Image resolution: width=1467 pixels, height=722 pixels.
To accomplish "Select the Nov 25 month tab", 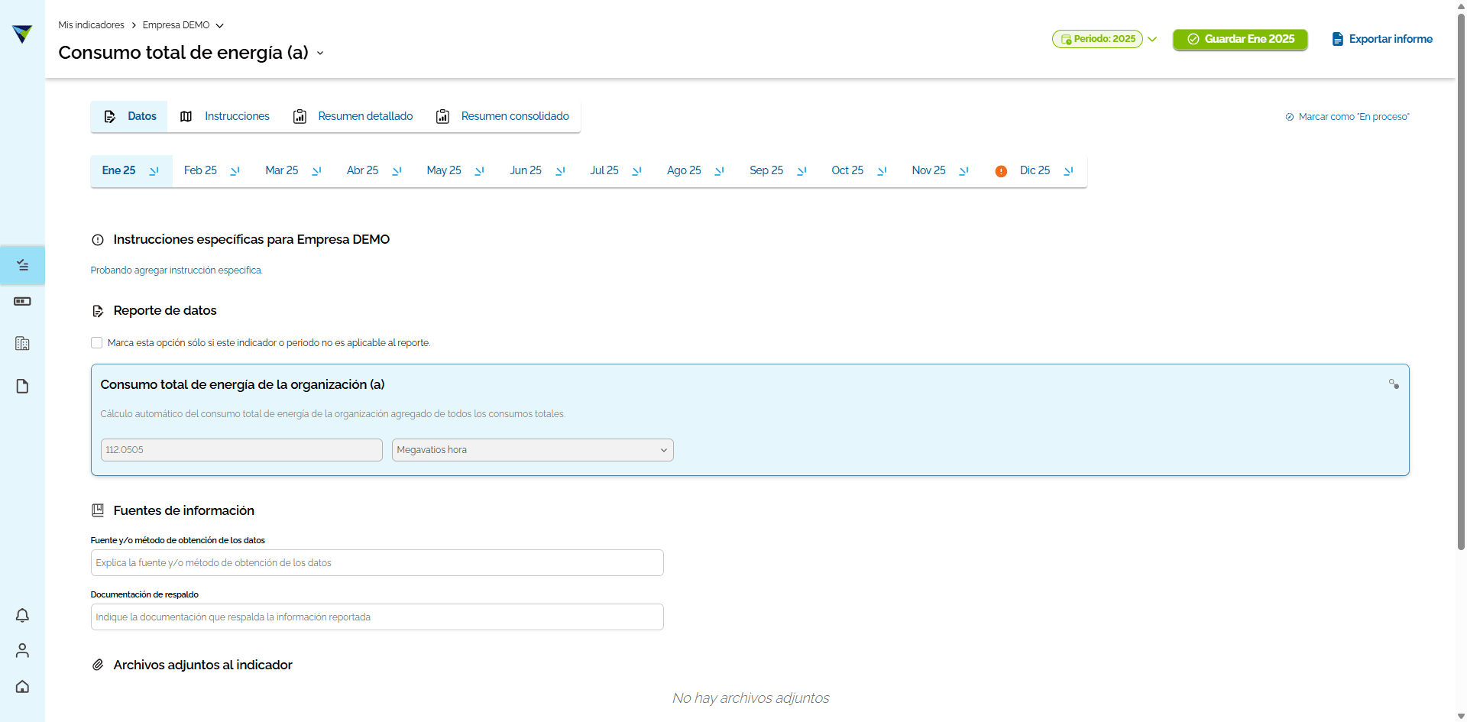I will pyautogui.click(x=928, y=170).
